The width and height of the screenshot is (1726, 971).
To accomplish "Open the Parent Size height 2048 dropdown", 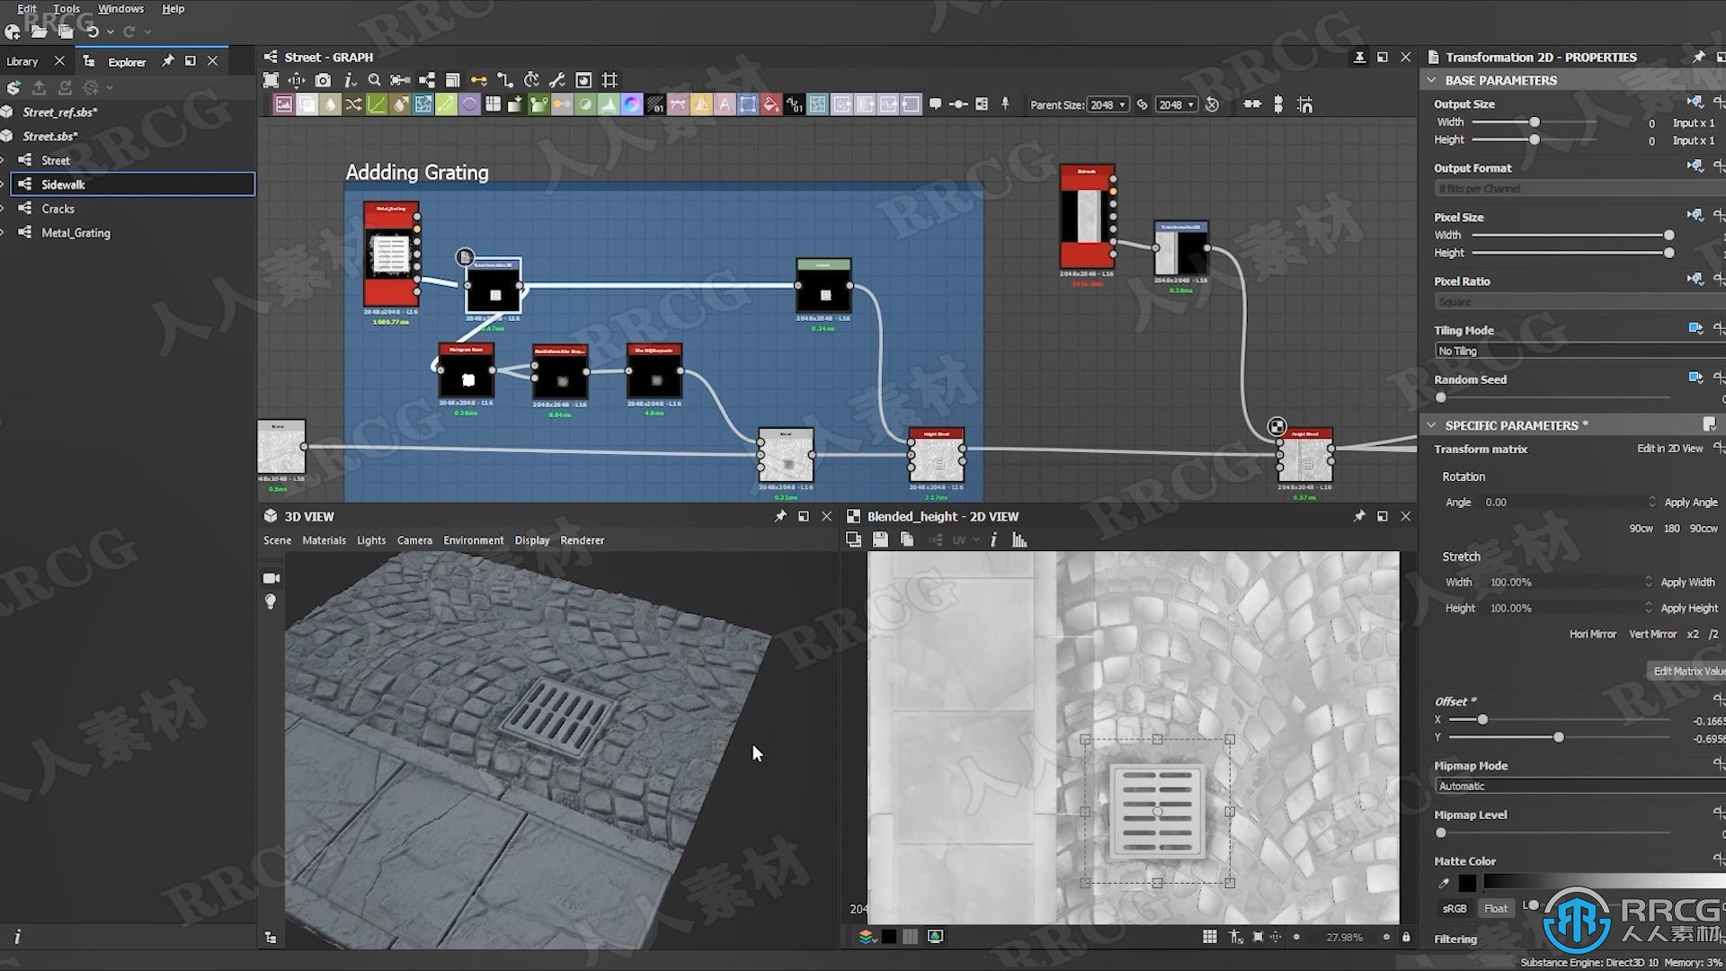I will [x=1176, y=104].
